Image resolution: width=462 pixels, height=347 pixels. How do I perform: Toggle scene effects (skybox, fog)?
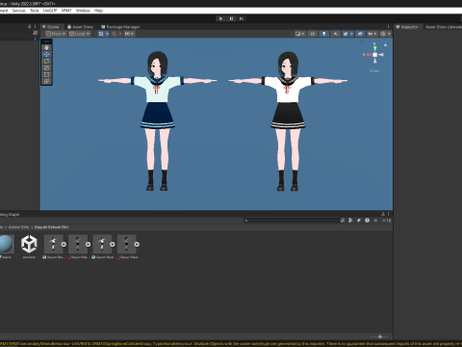346,34
